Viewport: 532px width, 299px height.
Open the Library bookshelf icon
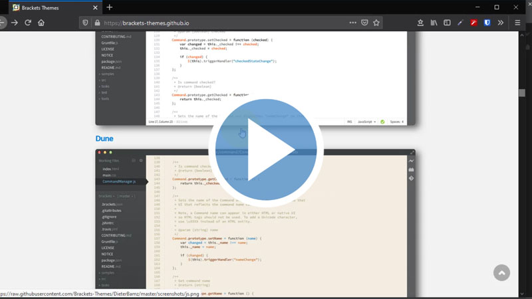coord(434,23)
